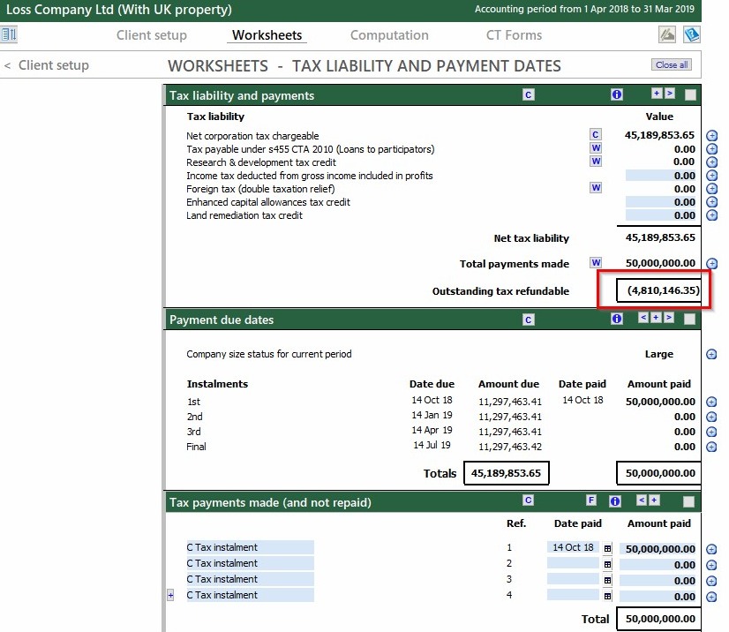The width and height of the screenshot is (729, 632).
Task: Open info icon in Tax liability header
Action: pyautogui.click(x=617, y=94)
